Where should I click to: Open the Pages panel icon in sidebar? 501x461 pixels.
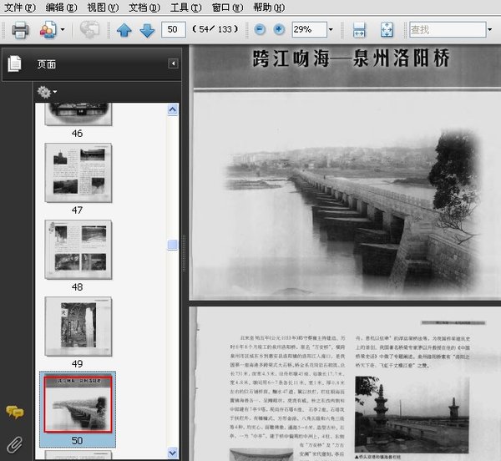[x=14, y=63]
